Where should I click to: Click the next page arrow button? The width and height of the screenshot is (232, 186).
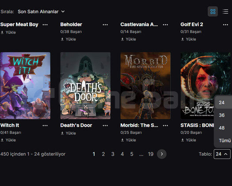(x=162, y=154)
